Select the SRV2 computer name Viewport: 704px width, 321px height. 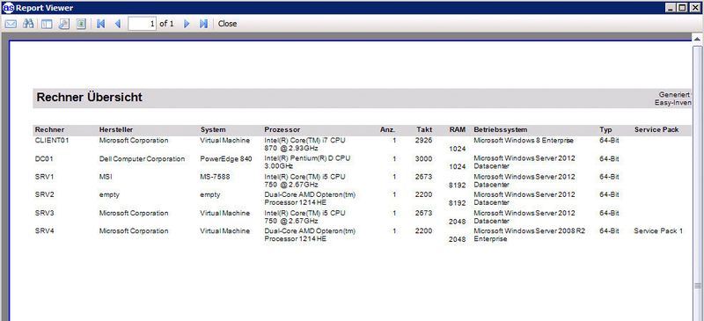[44, 195]
